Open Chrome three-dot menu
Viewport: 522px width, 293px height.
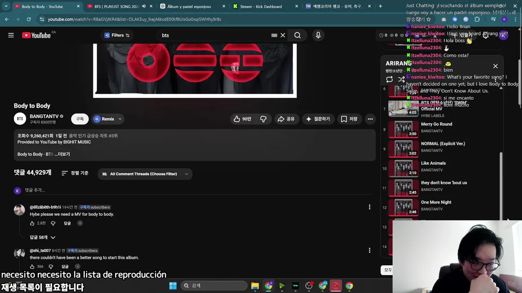click(515, 19)
